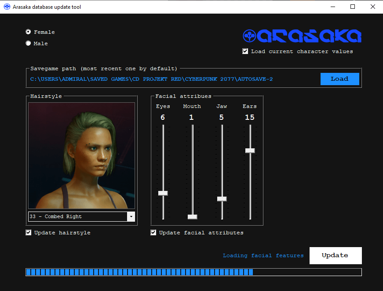Click the Arasaka app icon in title bar
383x291 pixels.
(x=7, y=7)
